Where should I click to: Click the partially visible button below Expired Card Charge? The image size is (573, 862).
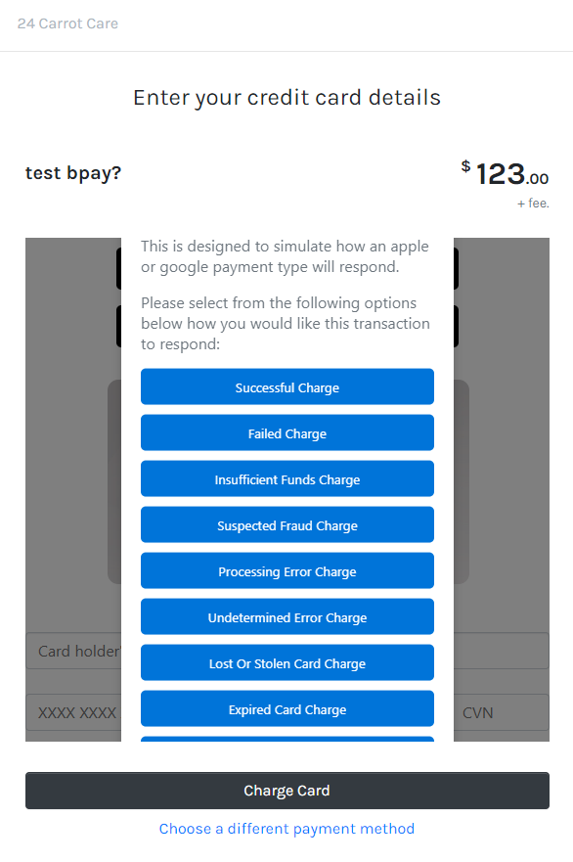click(287, 739)
